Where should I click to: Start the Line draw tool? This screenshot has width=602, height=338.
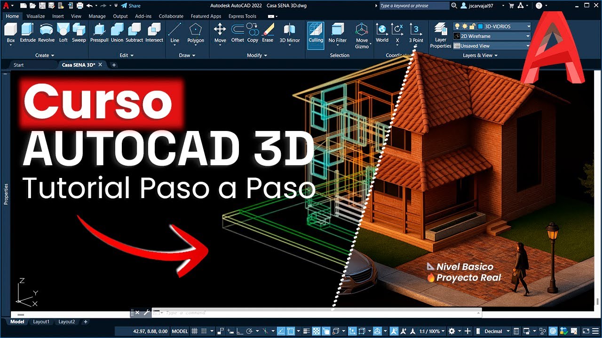(x=175, y=33)
